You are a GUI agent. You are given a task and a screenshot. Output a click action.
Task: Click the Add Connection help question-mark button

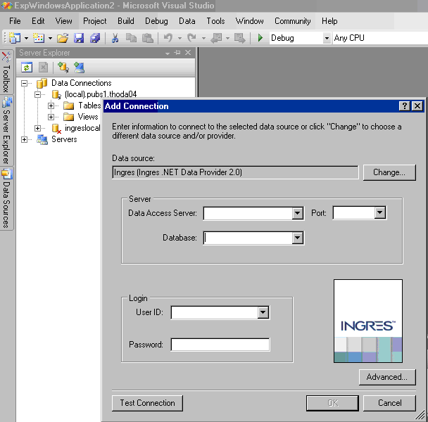[x=404, y=106]
